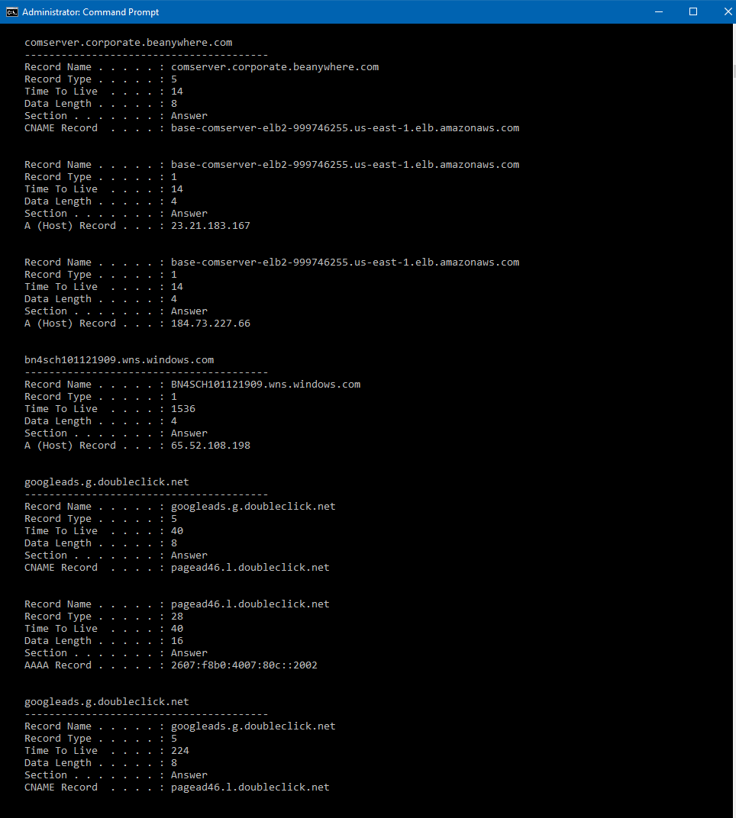Screen dimensions: 736x818
Task: Click the AAAA record 2607:f8b0:4007:80c::2002
Action: [x=244, y=665]
